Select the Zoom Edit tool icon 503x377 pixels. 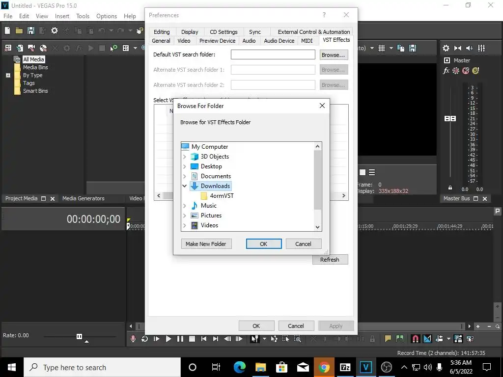(297, 339)
